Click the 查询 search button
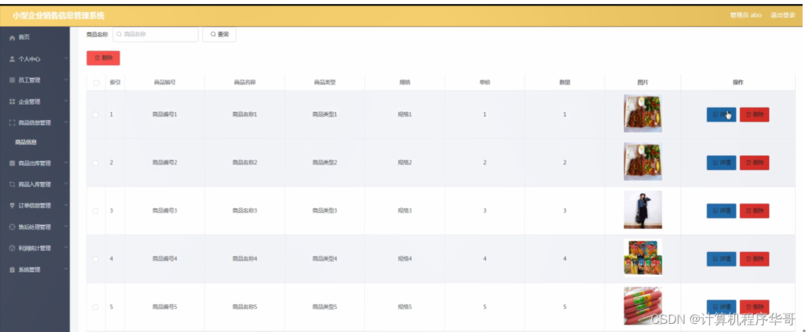Image resolution: width=806 pixels, height=332 pixels. (x=220, y=35)
